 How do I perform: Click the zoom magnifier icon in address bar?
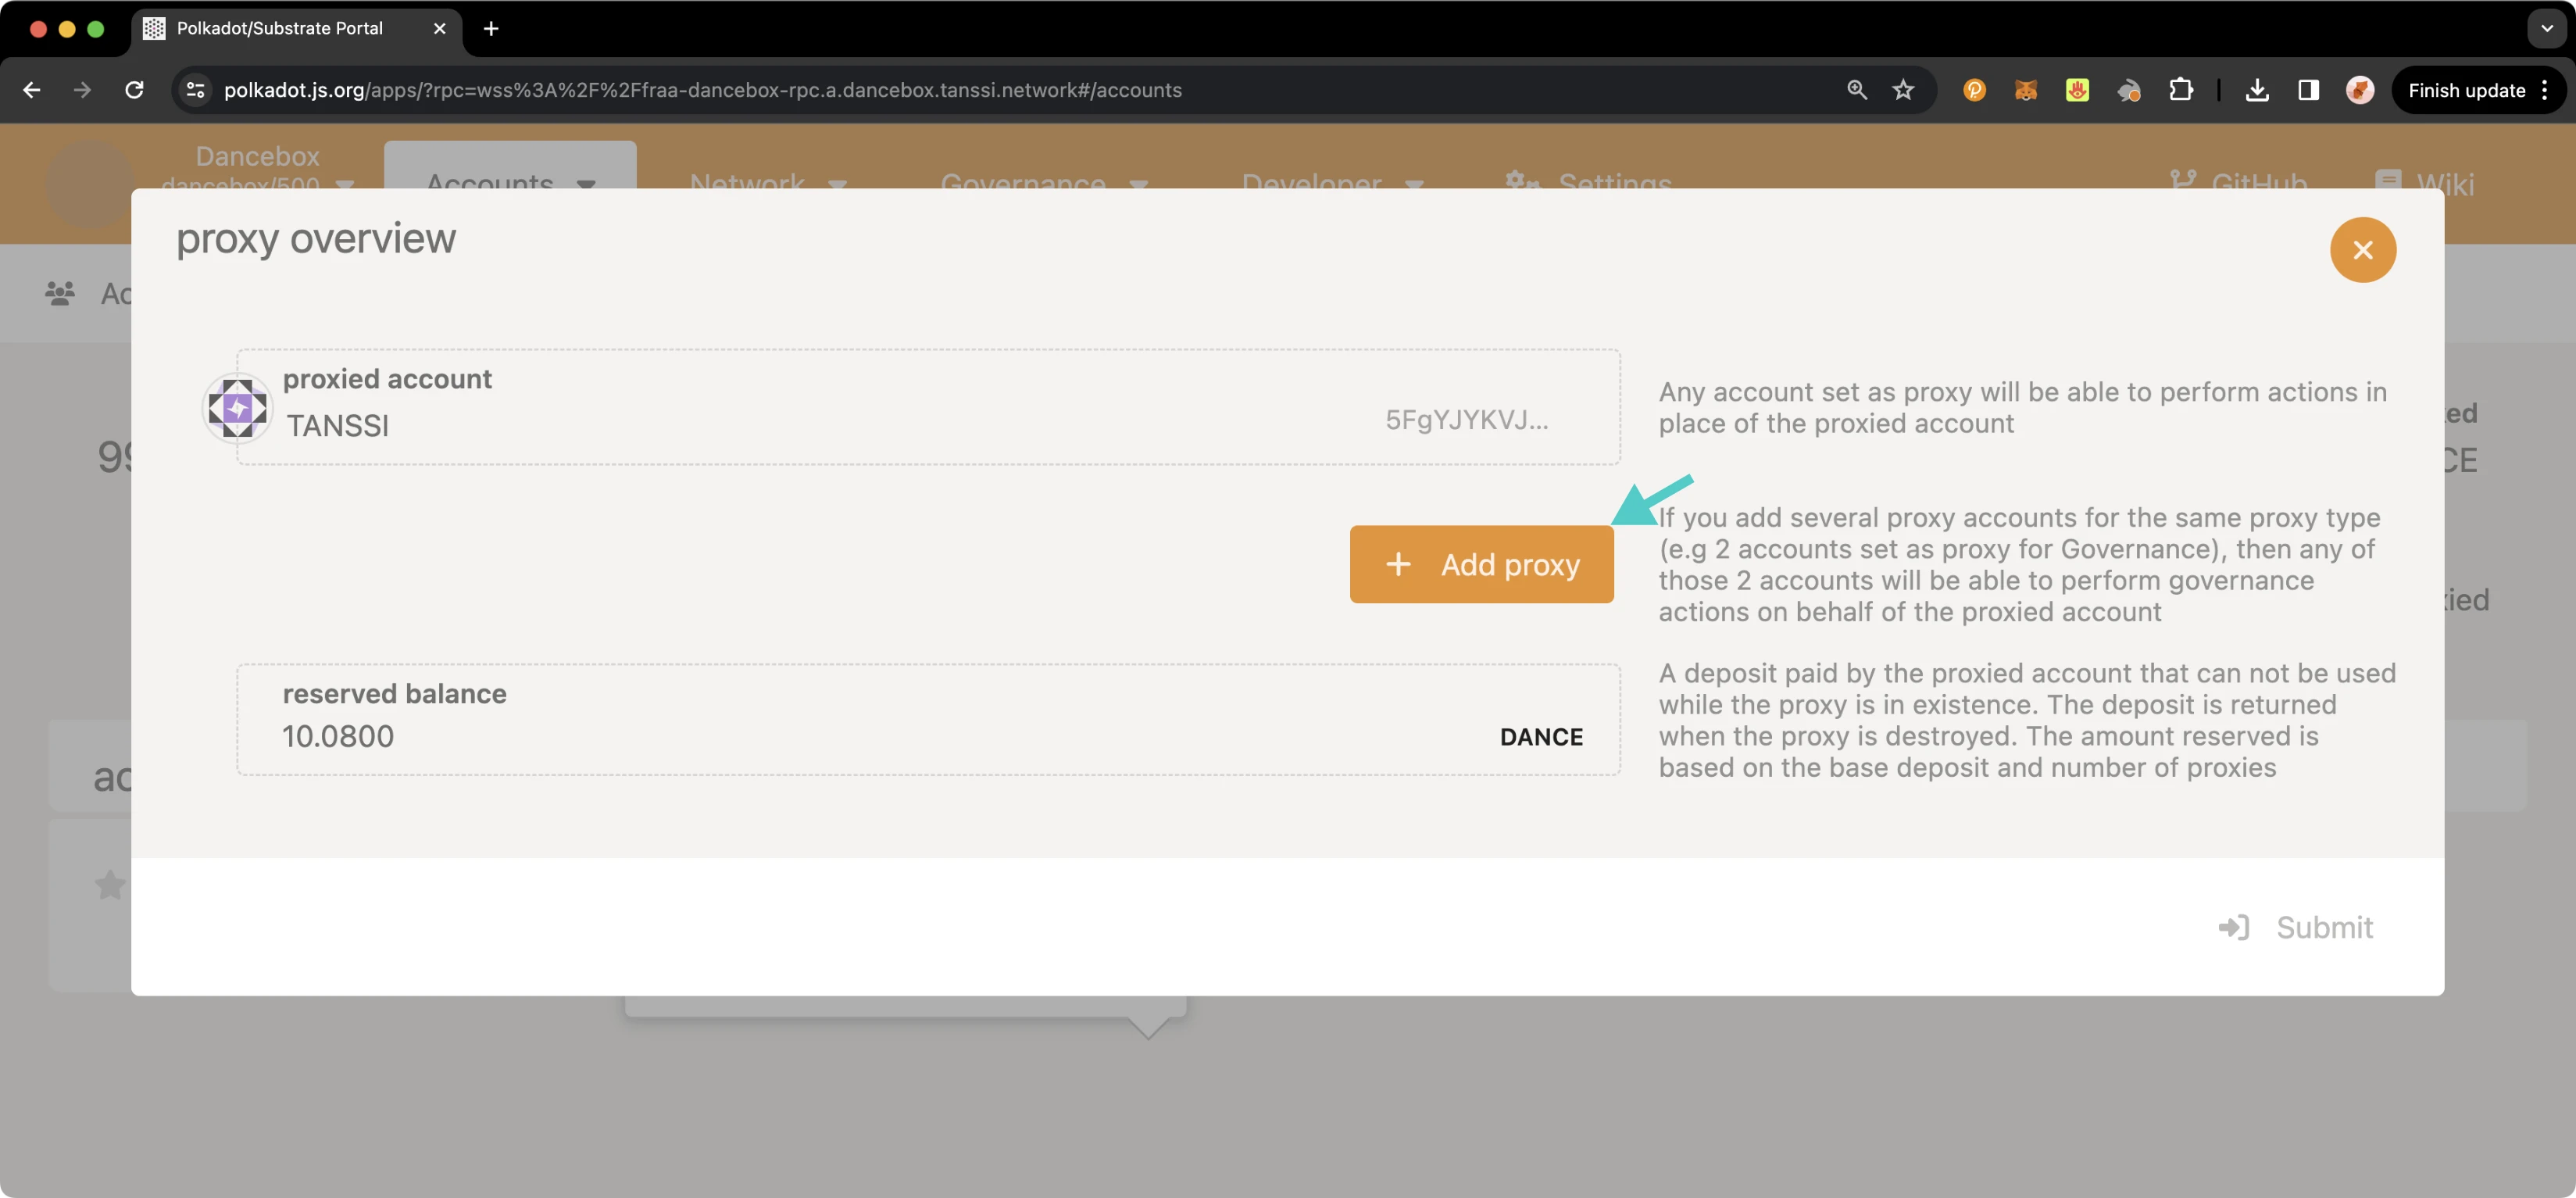[1856, 90]
